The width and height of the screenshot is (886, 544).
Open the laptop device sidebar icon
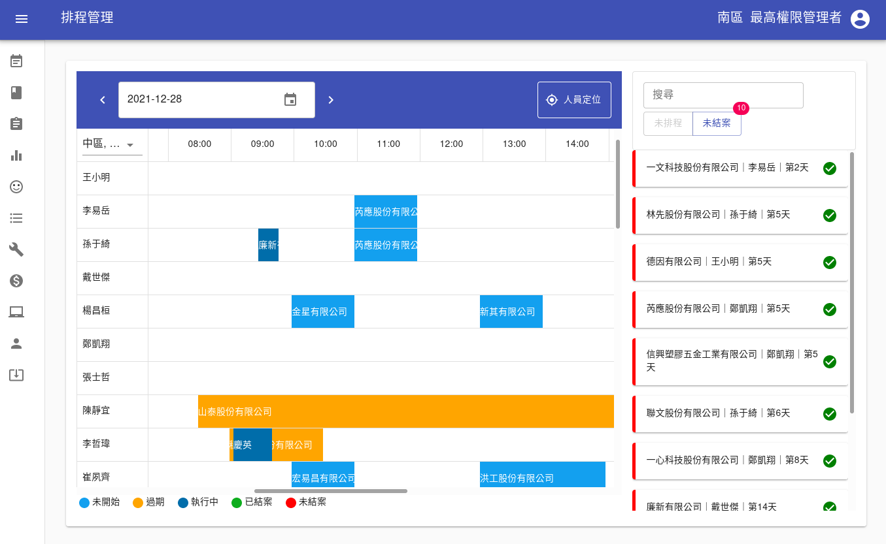coord(16,312)
